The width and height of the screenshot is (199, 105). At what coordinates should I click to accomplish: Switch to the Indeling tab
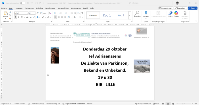39,8
